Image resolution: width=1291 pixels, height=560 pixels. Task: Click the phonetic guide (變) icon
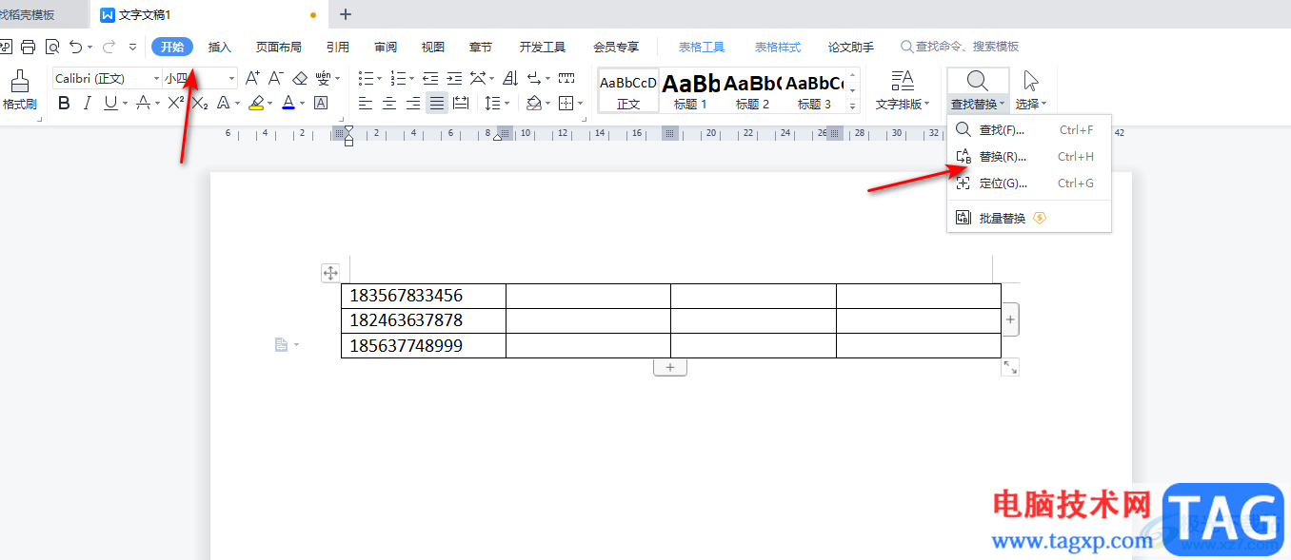pos(323,78)
